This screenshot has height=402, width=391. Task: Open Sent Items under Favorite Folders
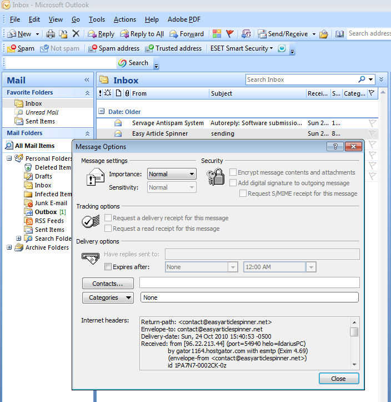(x=40, y=121)
